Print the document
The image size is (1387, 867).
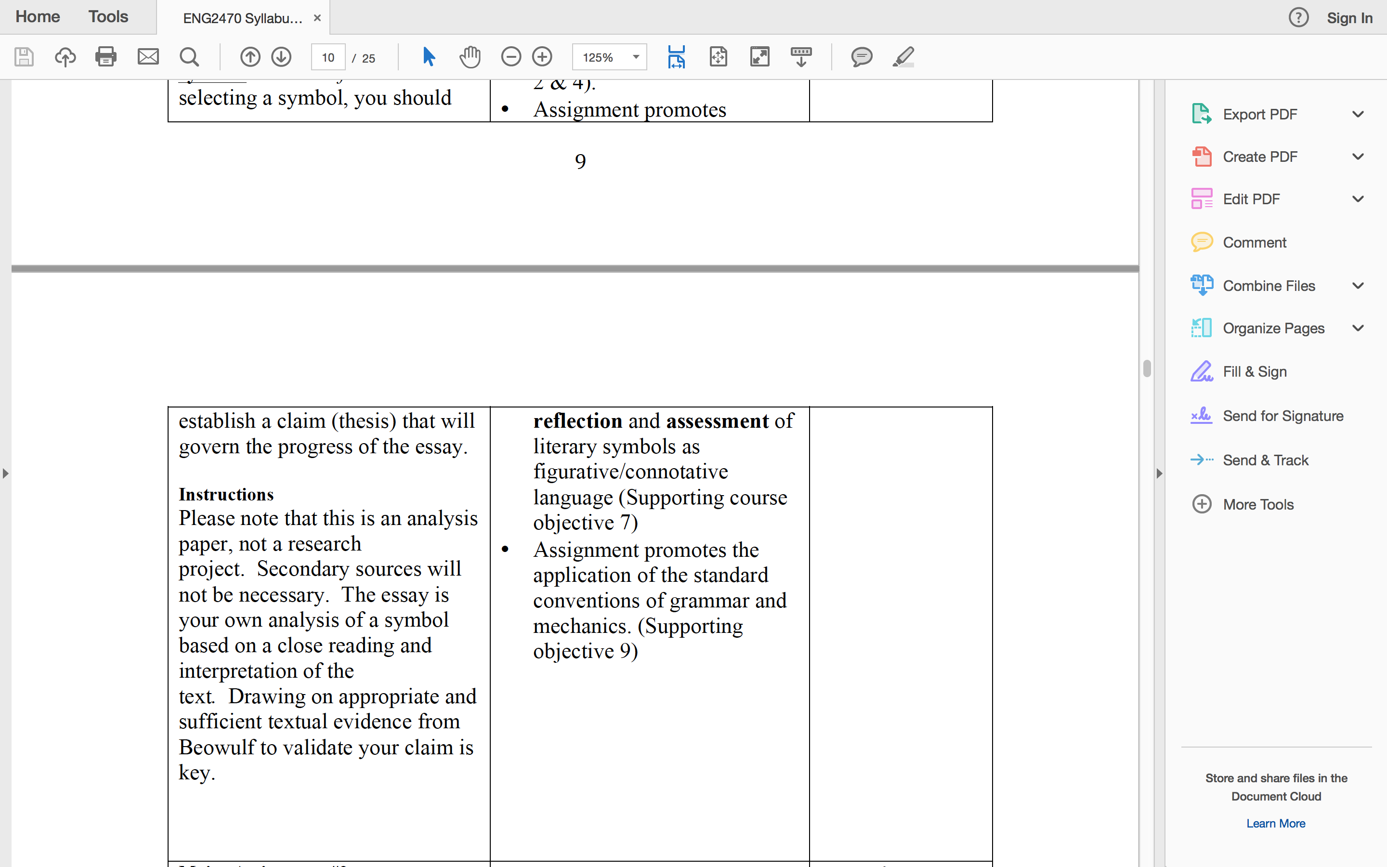[106, 57]
